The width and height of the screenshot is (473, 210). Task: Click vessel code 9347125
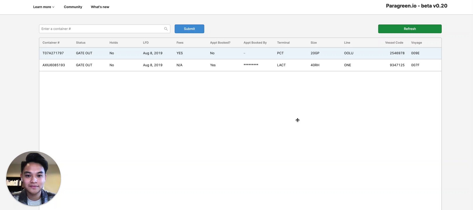[x=397, y=65]
